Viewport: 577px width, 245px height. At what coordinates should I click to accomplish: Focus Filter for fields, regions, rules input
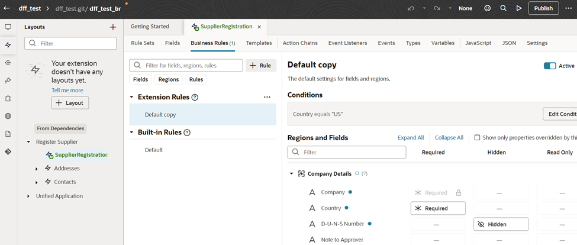(186, 66)
